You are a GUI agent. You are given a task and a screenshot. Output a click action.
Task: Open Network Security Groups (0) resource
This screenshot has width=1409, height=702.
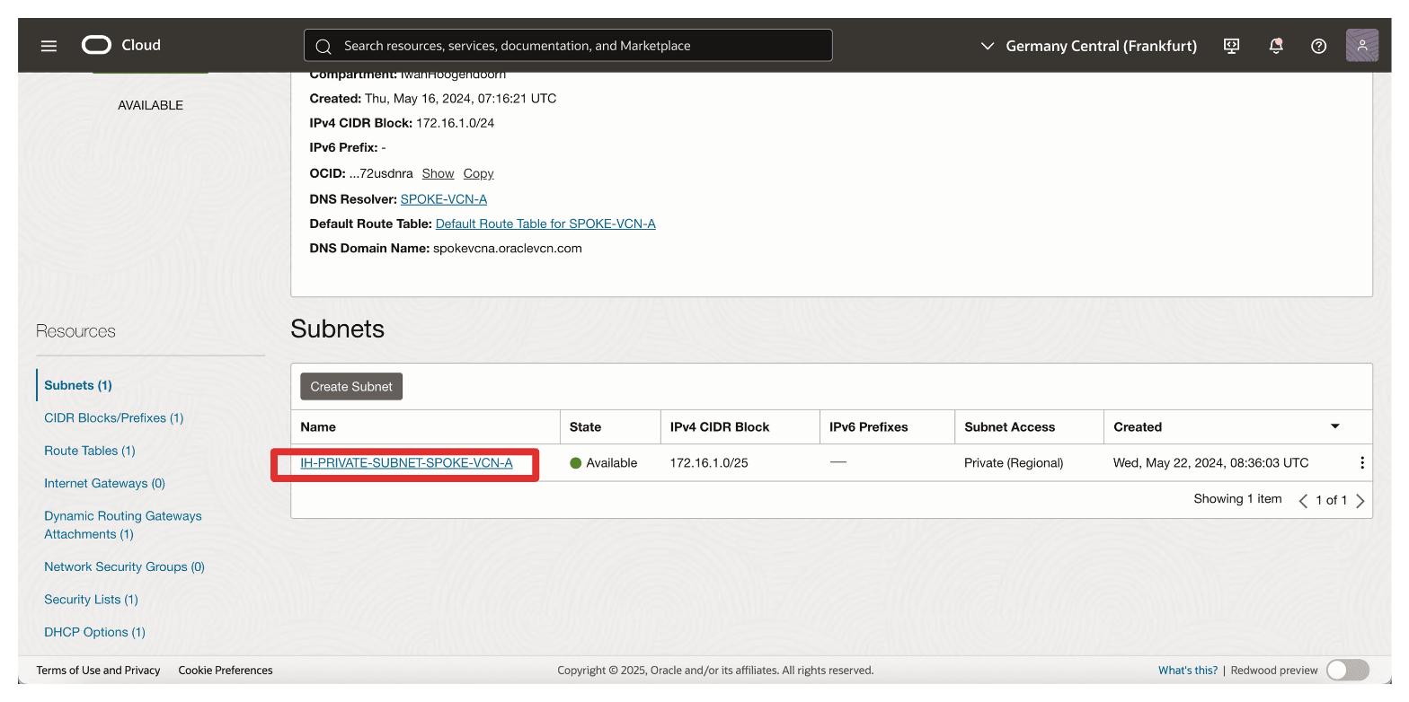click(125, 566)
